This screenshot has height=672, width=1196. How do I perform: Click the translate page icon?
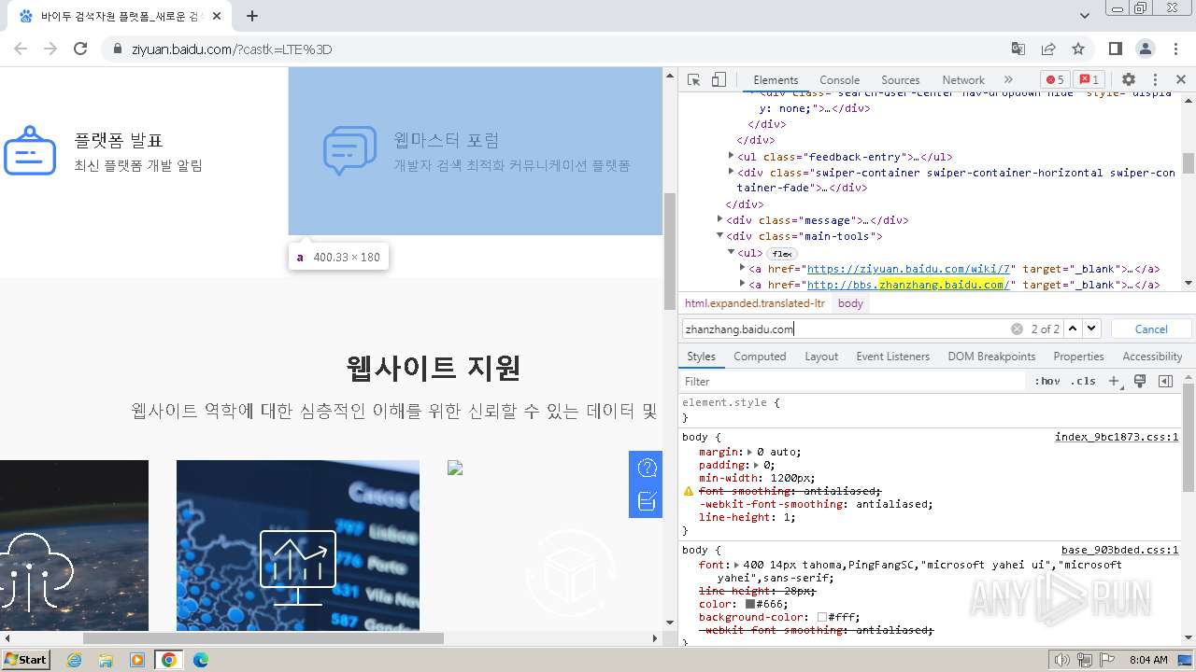point(1018,49)
